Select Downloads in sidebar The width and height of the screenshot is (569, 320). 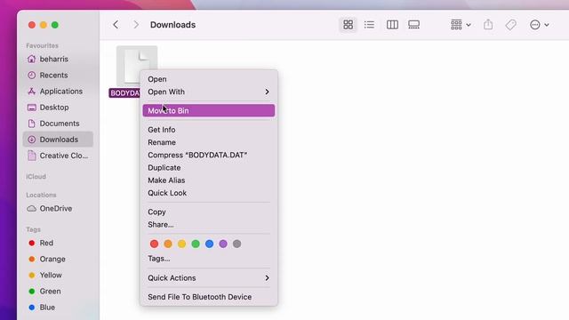pyautogui.click(x=58, y=140)
